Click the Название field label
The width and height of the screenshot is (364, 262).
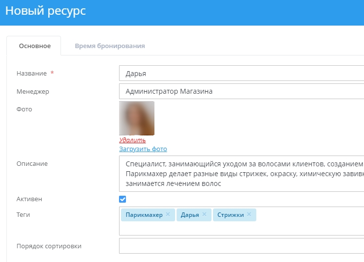tap(31, 74)
